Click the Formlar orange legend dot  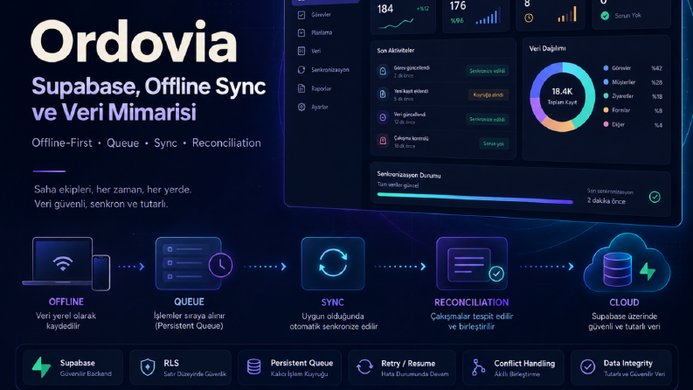click(606, 110)
